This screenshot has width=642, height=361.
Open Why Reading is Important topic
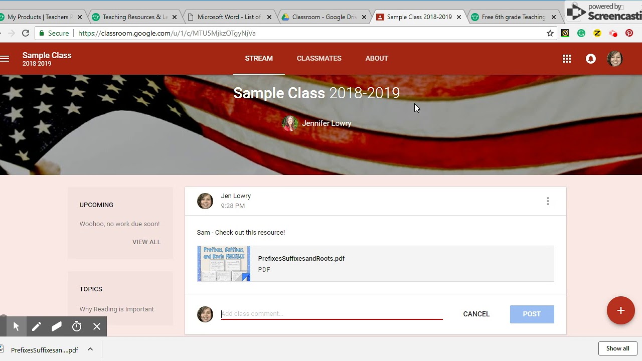(x=116, y=309)
